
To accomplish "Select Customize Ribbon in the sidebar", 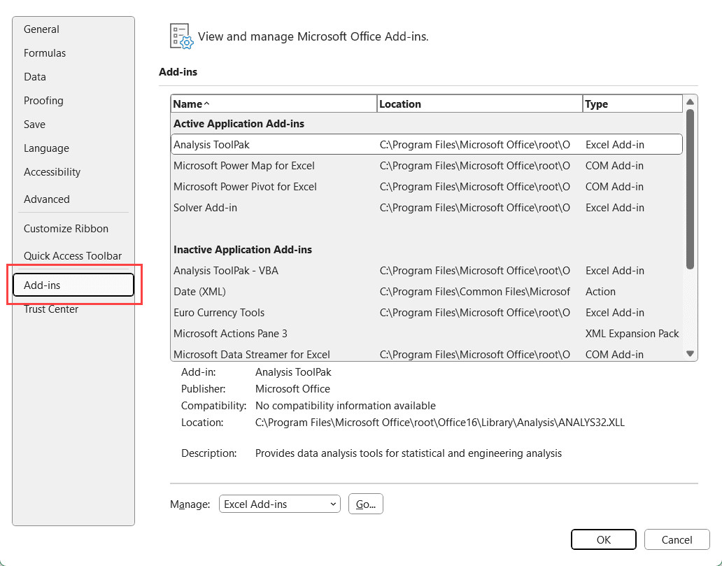I will 66,229.
